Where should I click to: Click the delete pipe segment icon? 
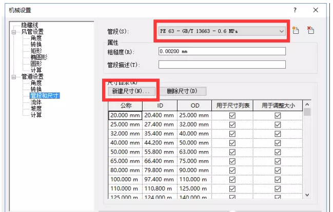point(310,31)
